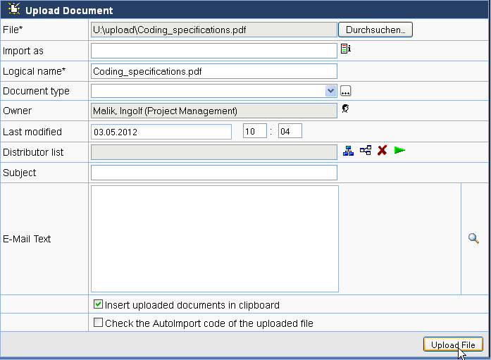Click the Upload File button

[453, 345]
